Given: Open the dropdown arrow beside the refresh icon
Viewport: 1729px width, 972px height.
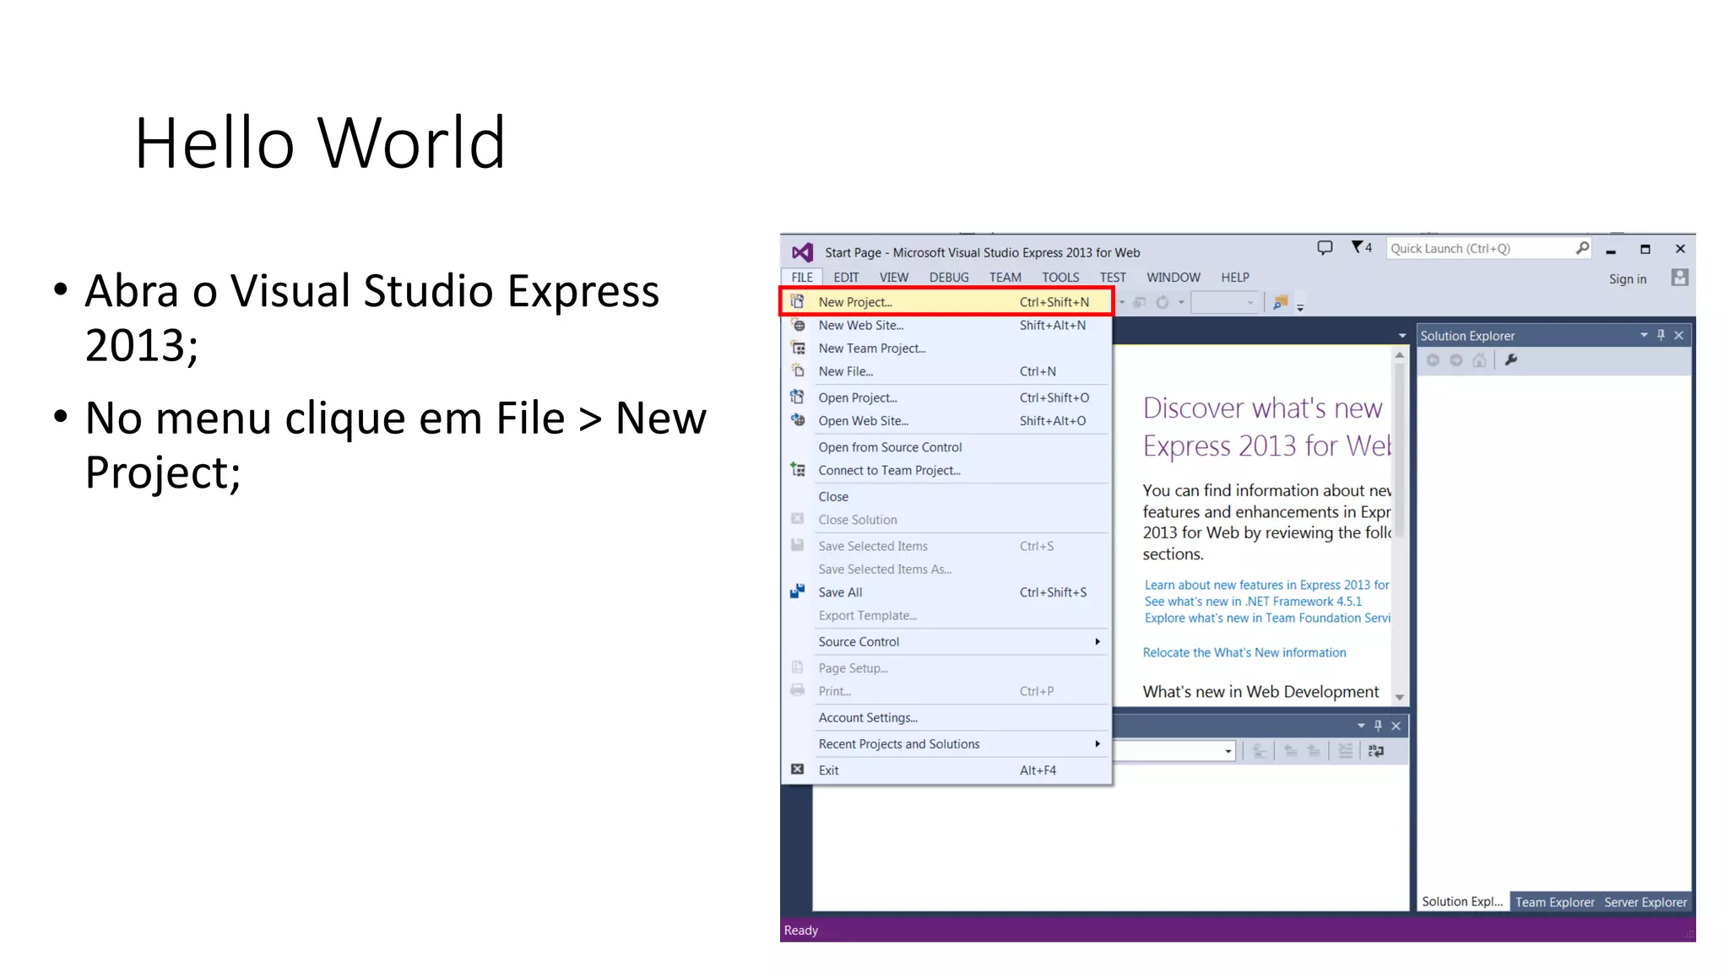Looking at the screenshot, I should tap(1182, 302).
